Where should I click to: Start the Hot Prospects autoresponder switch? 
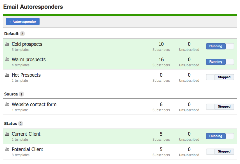tap(220, 77)
